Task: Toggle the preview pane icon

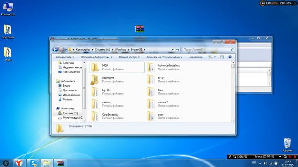Action: click(x=222, y=57)
